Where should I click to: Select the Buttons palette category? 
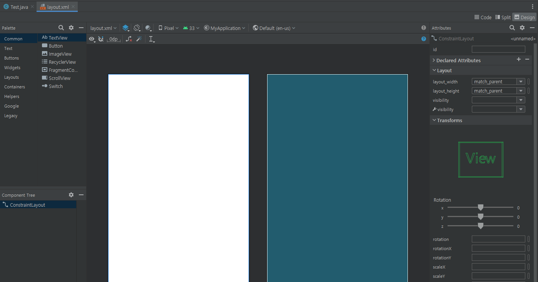(19, 58)
